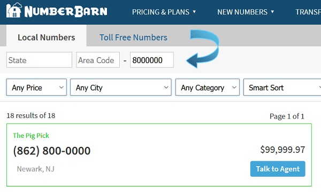
Task: Open the Any Price dropdown
Action: (x=36, y=87)
